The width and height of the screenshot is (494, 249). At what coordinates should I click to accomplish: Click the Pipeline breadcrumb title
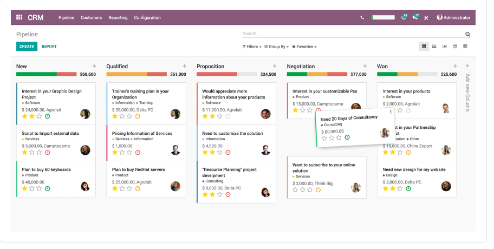point(27,34)
